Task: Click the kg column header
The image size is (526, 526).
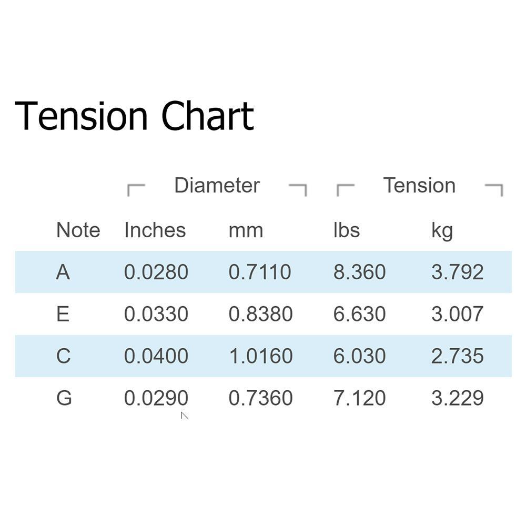Action: tap(442, 231)
